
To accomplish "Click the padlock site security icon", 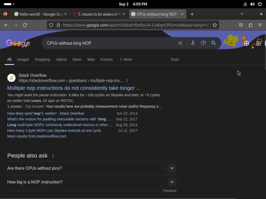I will pyautogui.click(x=58, y=25).
